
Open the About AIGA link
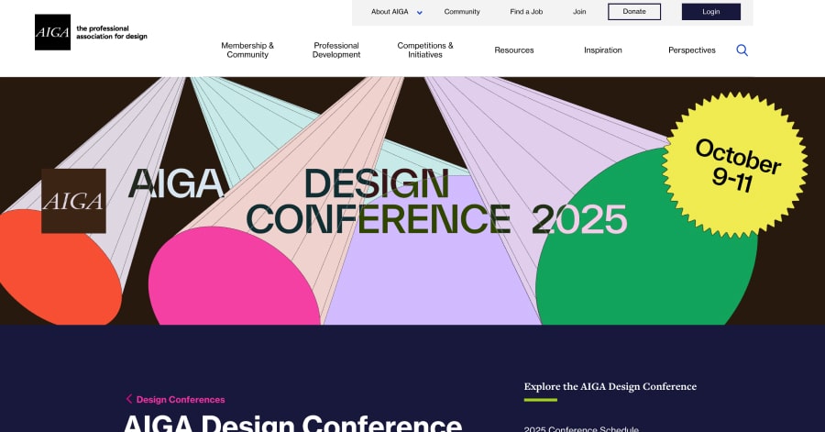click(x=390, y=12)
